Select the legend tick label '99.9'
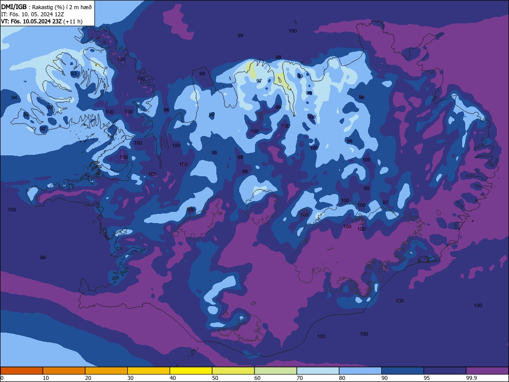 tap(471, 378)
